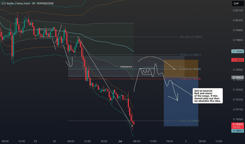Select the 2 date label on time axis
245x144 pixels.
[x=186, y=141]
